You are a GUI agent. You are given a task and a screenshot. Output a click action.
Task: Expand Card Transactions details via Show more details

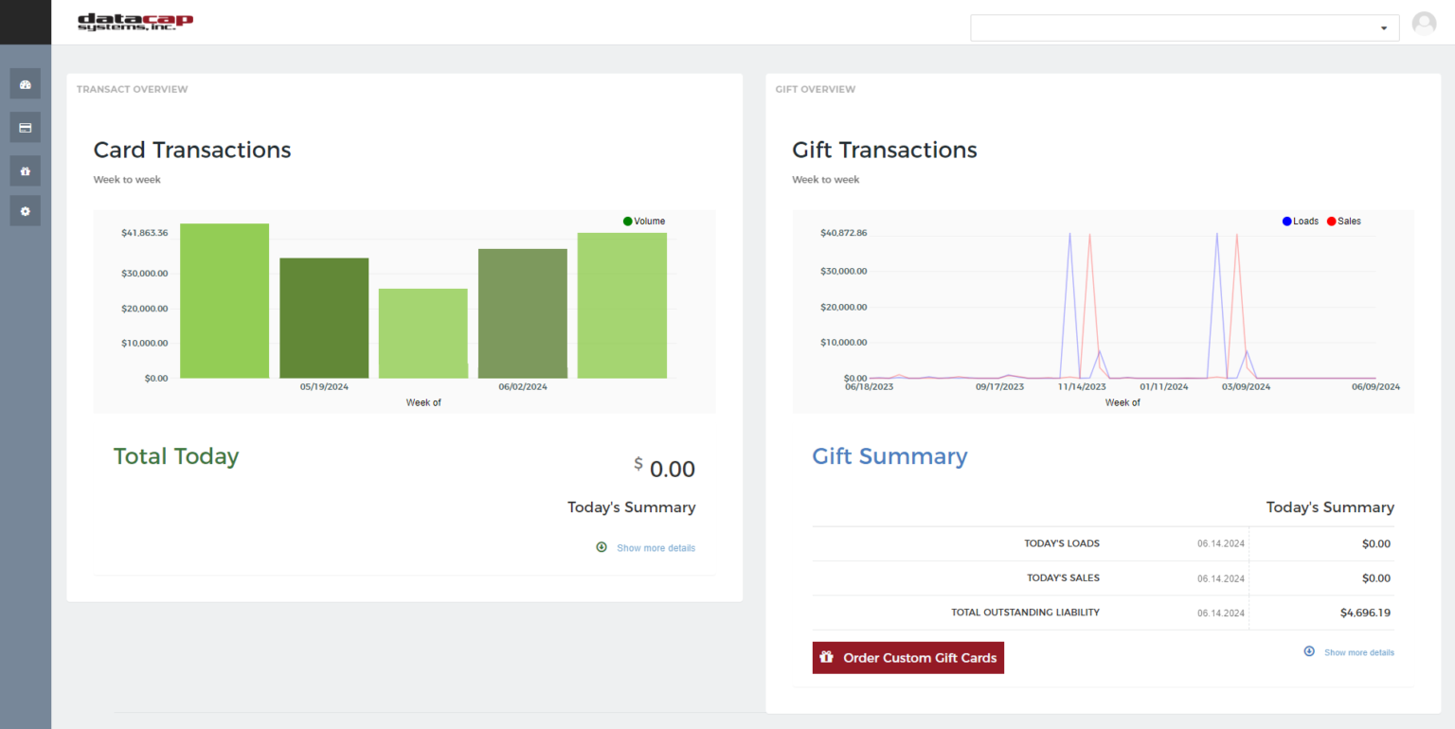click(656, 547)
